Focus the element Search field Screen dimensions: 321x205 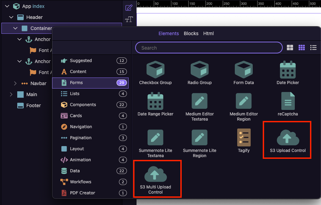click(x=209, y=48)
